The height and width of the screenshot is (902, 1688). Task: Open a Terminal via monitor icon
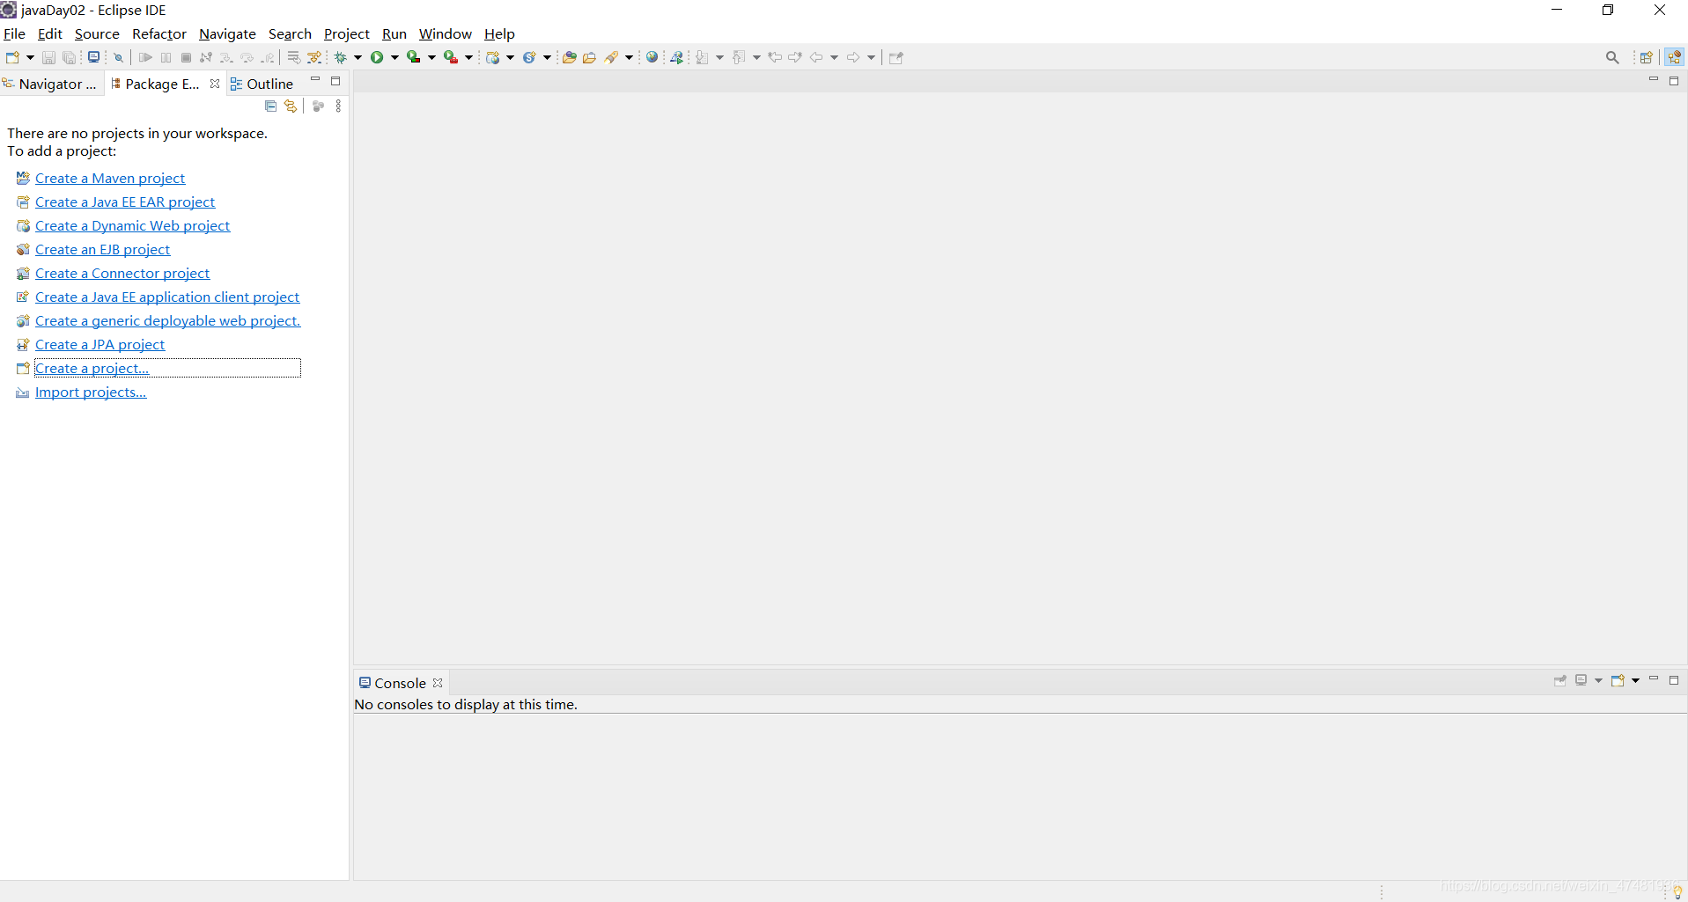pos(93,57)
